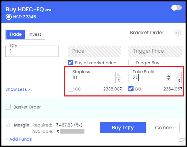Decrease Take Profit with down arrow
Screen dimensions: 187x147
pos(169,79)
